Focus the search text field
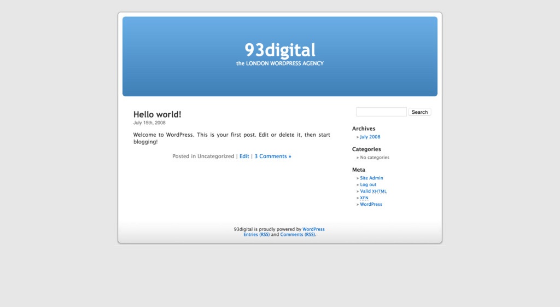Viewport: 560px width, 307px height. (x=381, y=112)
